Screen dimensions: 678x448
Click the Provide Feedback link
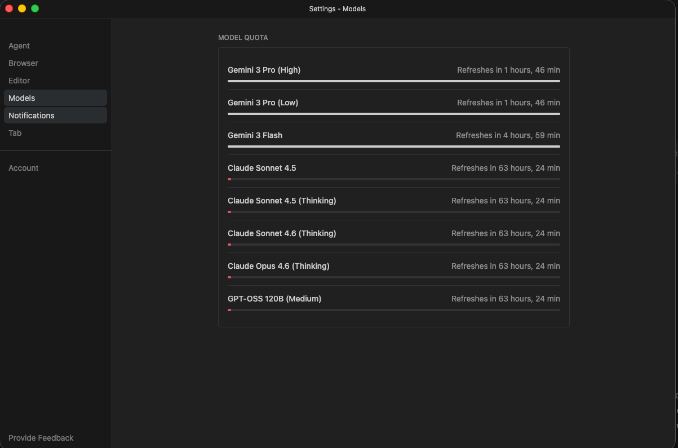pyautogui.click(x=41, y=438)
